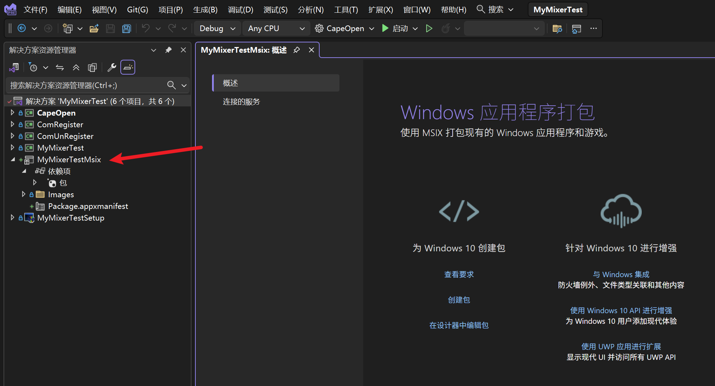Viewport: 715px width, 386px height.
Task: Open the 视图(V) menu
Action: (104, 10)
